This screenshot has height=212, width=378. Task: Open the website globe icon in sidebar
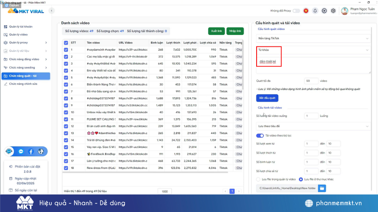[x=41, y=151]
